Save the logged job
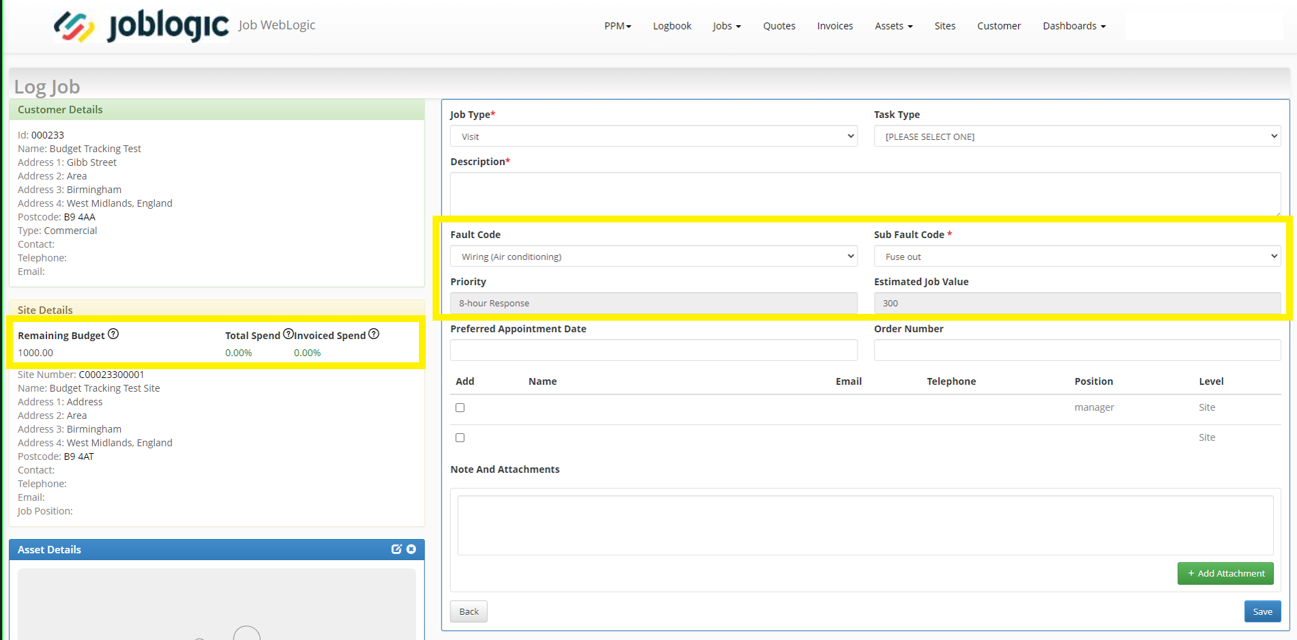The height and width of the screenshot is (640, 1297). click(1262, 611)
